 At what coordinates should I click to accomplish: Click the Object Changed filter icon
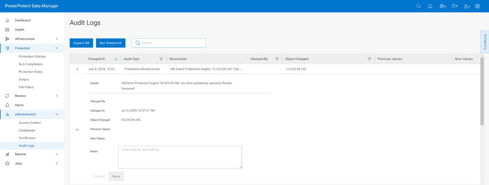[369, 59]
